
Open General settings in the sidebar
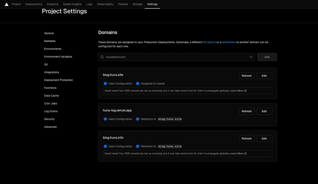click(x=49, y=33)
